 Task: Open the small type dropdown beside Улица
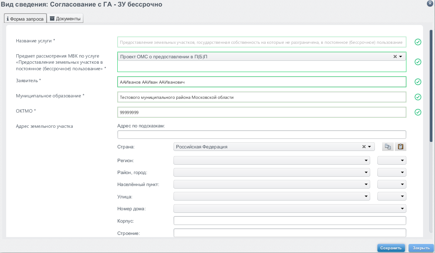tap(392, 196)
